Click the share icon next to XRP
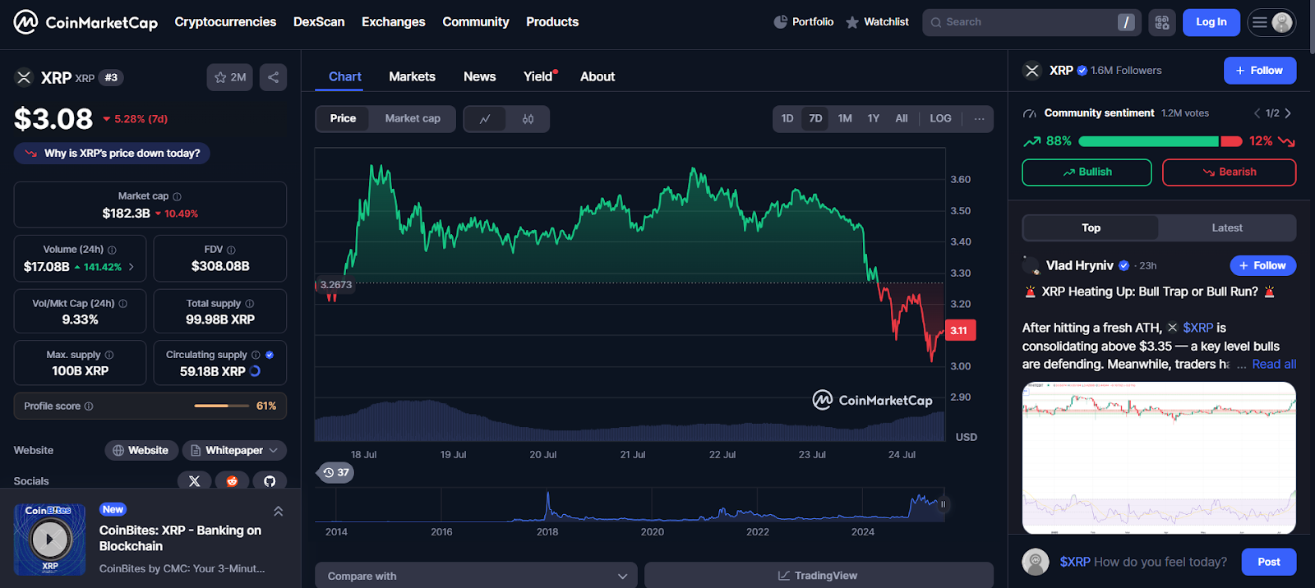Image resolution: width=1315 pixels, height=588 pixels. click(x=273, y=77)
